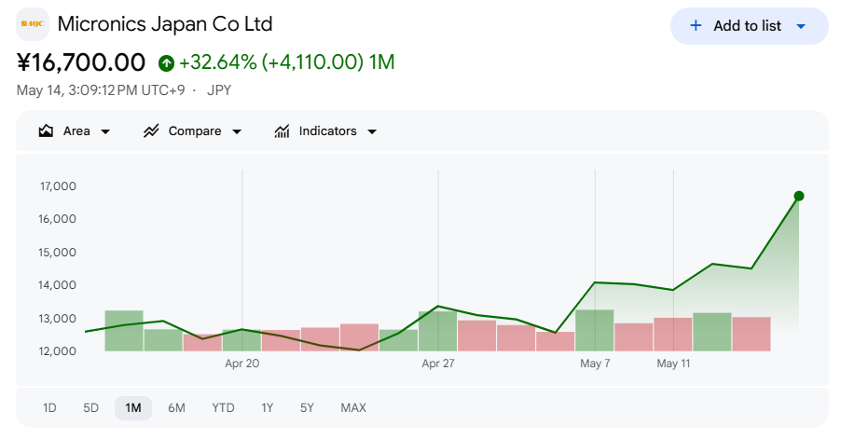Click the Add to list button label

(x=747, y=26)
